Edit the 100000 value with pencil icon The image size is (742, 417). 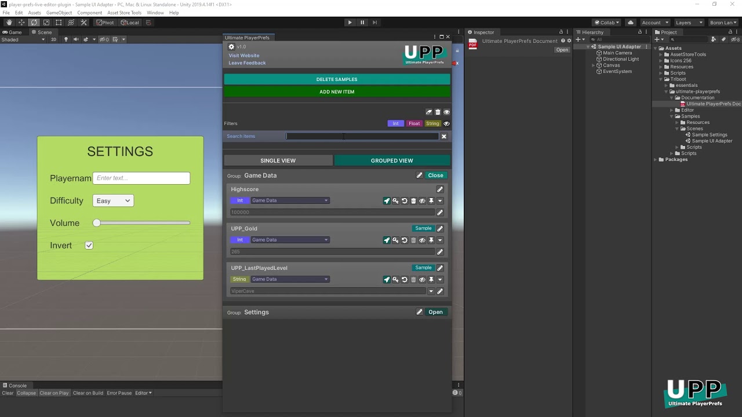[x=440, y=213]
